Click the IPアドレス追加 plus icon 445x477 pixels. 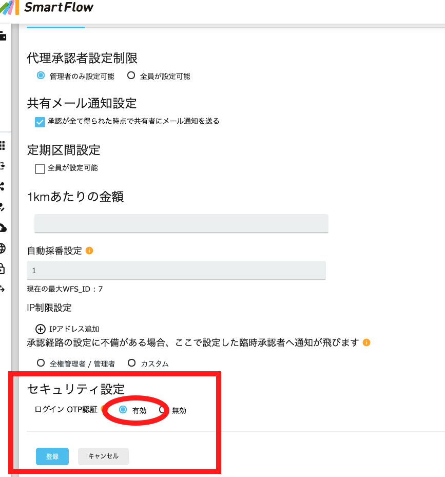tap(41, 329)
